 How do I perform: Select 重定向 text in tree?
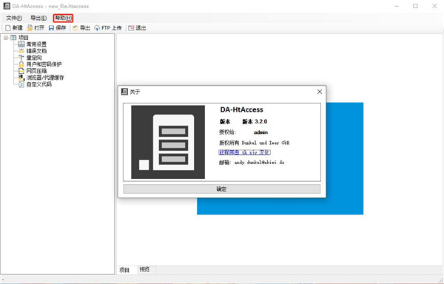point(34,58)
